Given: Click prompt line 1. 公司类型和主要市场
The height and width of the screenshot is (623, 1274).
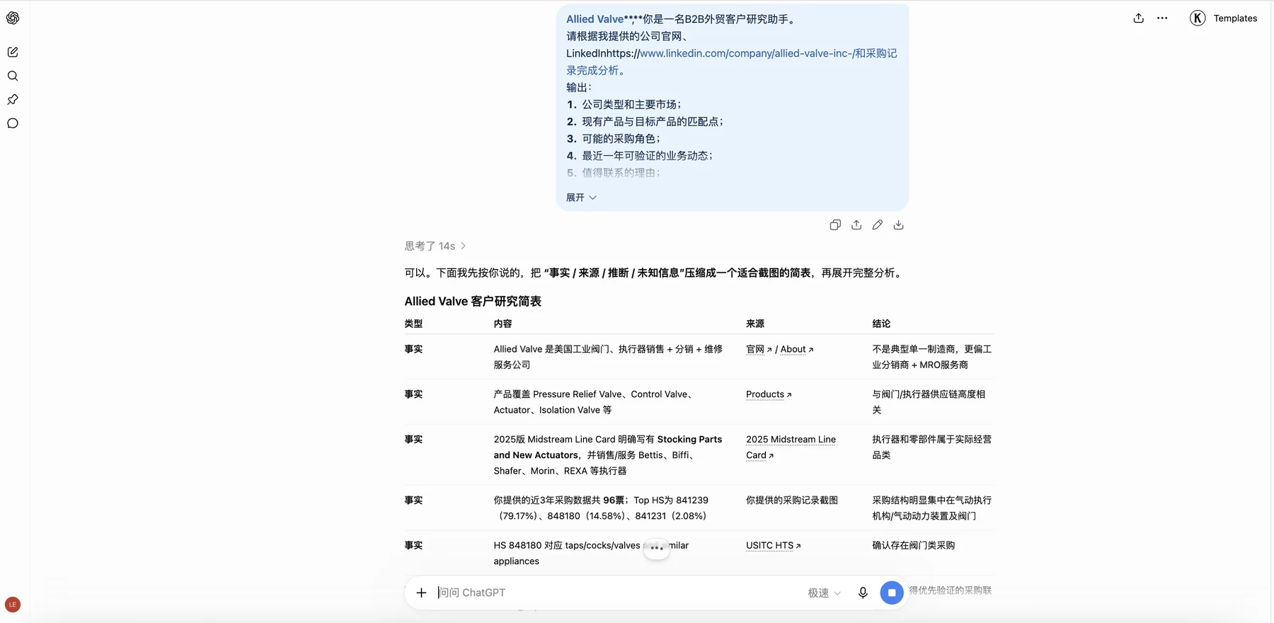Looking at the screenshot, I should pyautogui.click(x=624, y=105).
